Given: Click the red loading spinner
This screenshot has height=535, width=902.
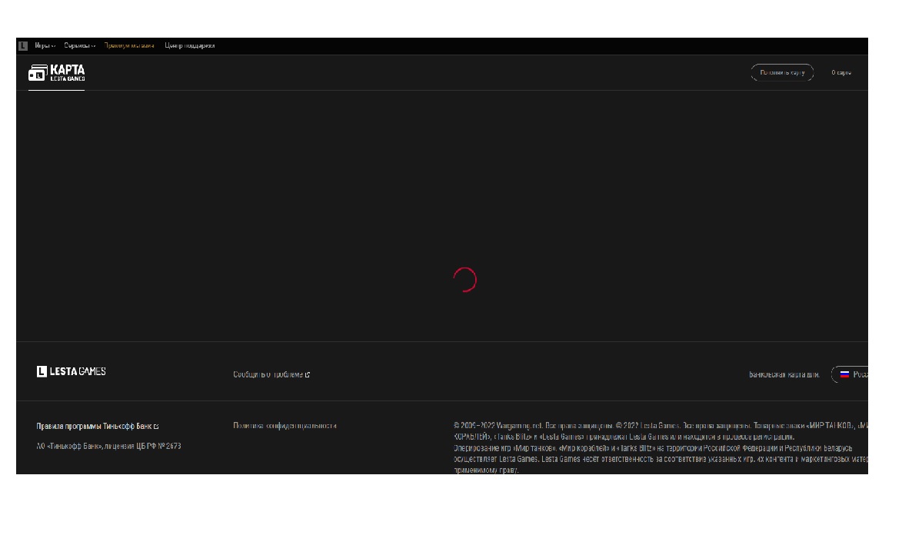Looking at the screenshot, I should pos(464,280).
